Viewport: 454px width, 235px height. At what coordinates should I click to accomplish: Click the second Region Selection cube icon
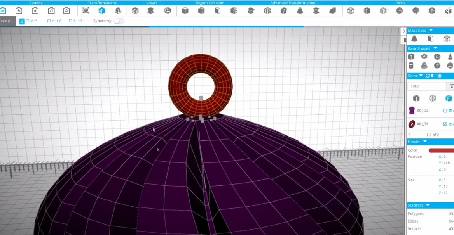click(201, 11)
